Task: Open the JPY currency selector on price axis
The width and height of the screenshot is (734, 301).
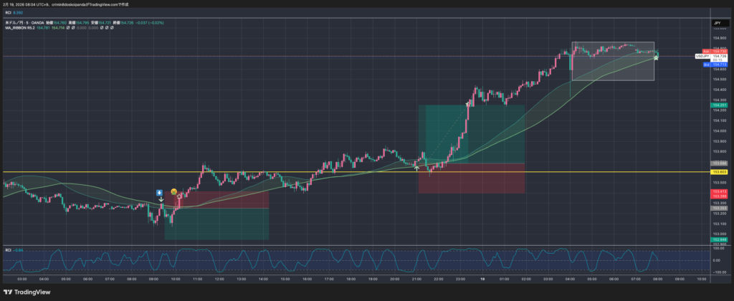Action: point(718,24)
